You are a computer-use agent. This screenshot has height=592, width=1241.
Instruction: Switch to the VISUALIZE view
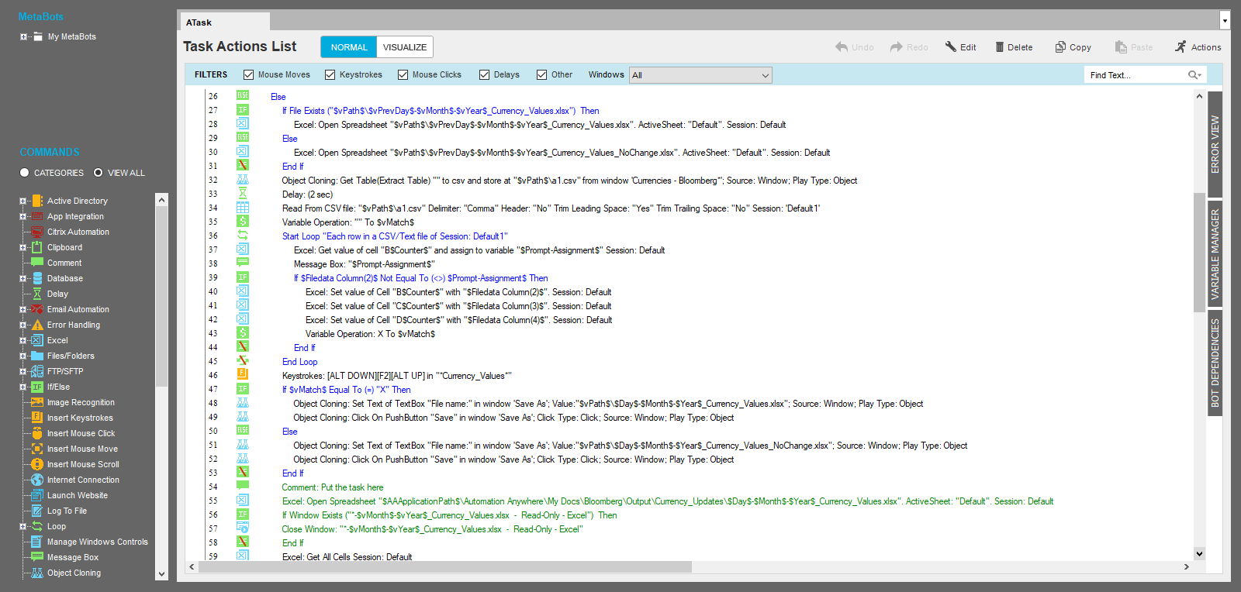pos(404,47)
